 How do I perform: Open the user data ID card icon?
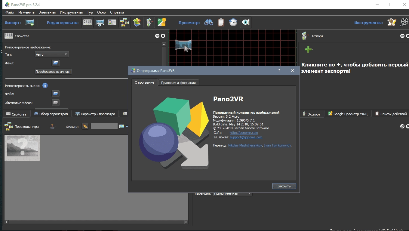click(112, 23)
